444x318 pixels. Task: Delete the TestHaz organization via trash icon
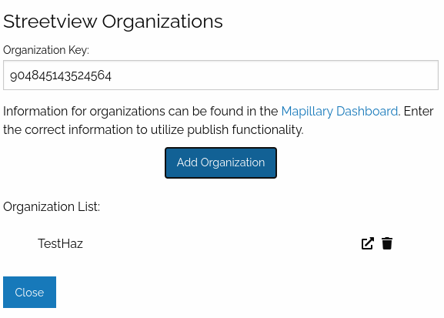point(387,243)
